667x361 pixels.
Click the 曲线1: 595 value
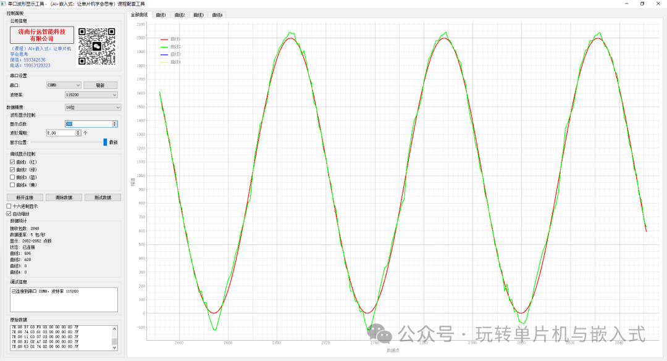point(20,254)
